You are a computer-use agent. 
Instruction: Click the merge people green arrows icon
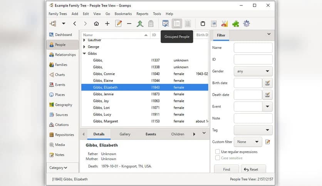point(140,24)
